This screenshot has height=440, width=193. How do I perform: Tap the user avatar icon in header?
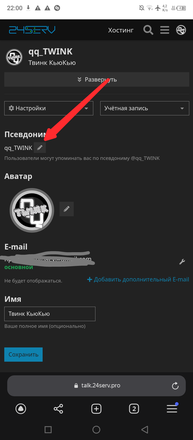point(181,30)
